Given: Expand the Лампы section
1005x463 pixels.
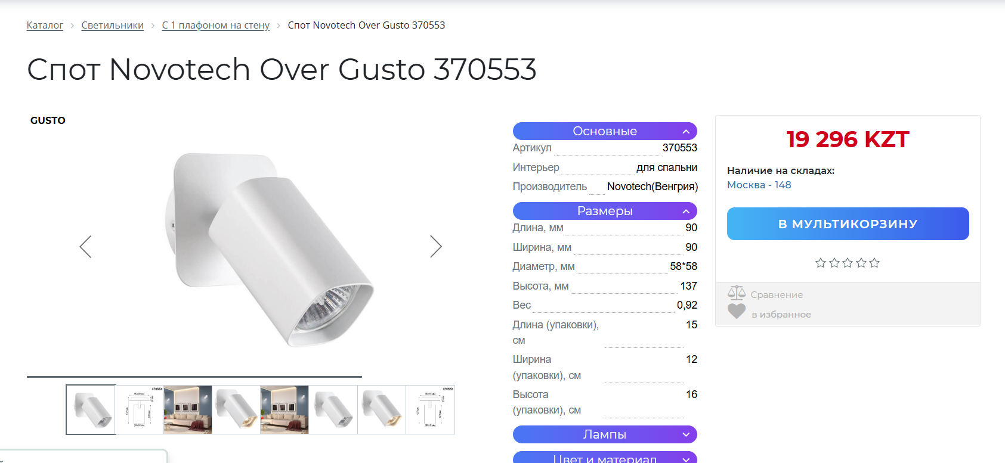Looking at the screenshot, I should [x=605, y=434].
